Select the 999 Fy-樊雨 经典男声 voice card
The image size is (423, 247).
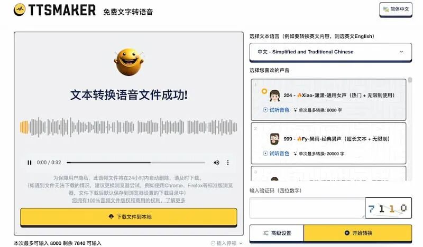(x=328, y=144)
